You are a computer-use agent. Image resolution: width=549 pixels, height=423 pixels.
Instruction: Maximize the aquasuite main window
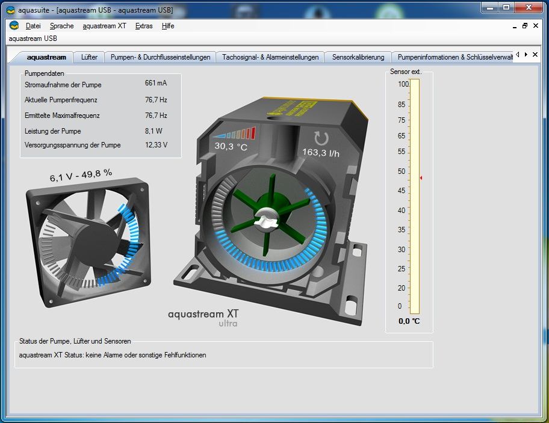coord(506,8)
